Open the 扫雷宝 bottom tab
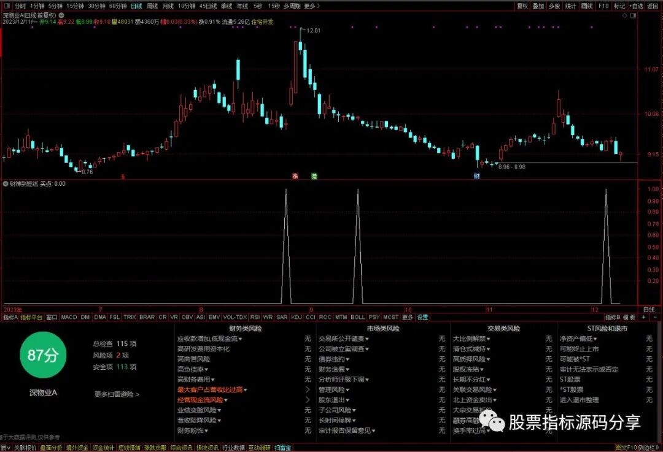Screen dimensions: 663x452 (282, 448)
